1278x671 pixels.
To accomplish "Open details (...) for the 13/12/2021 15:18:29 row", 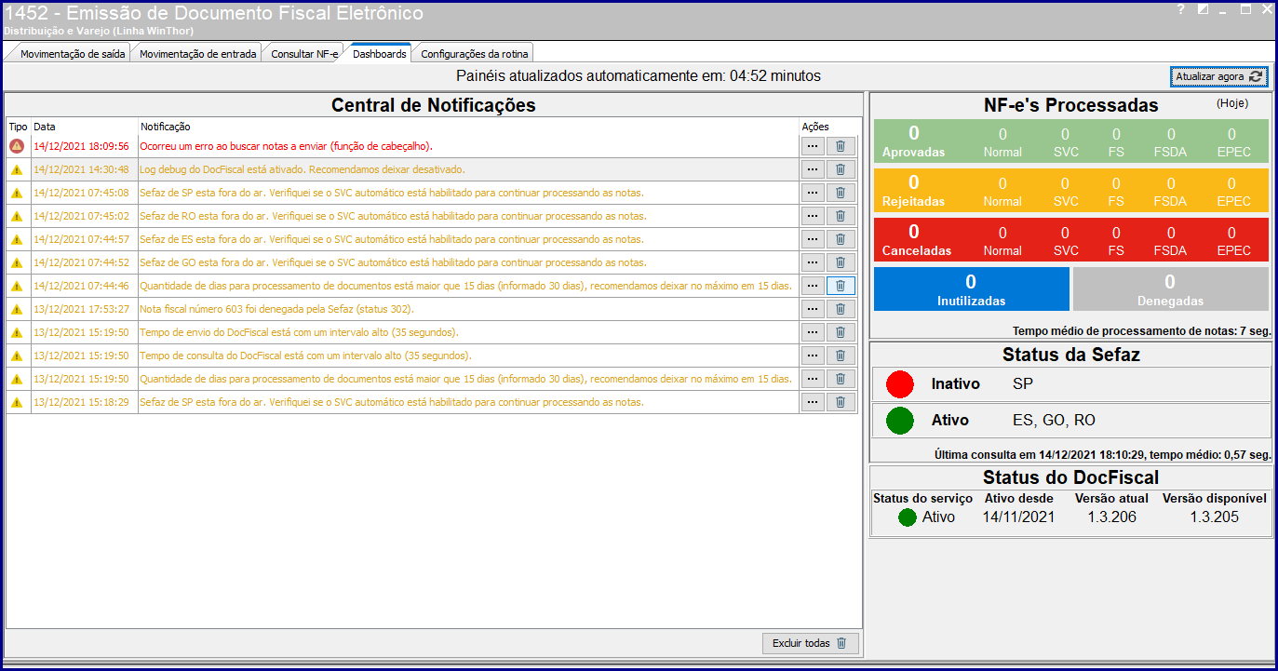I will (x=813, y=402).
